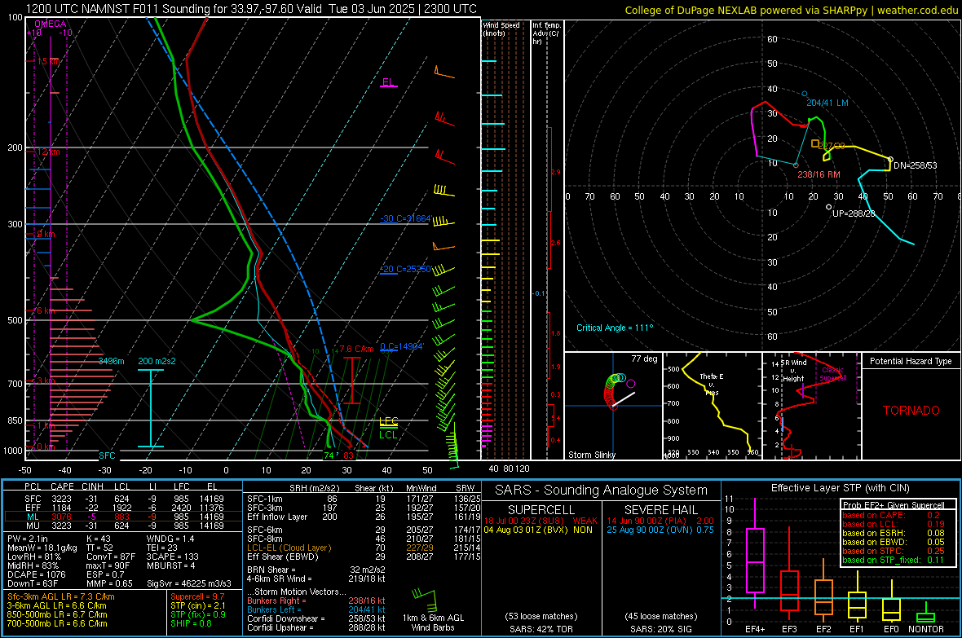The image size is (962, 638).
Task: Click the Bunkers right mover circle on hodograph
Action: (796, 165)
